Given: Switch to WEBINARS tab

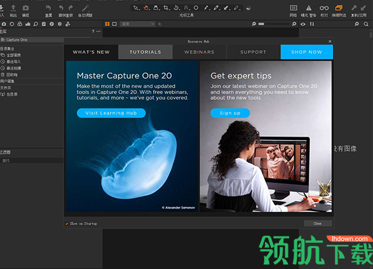Looking at the screenshot, I should pyautogui.click(x=200, y=52).
